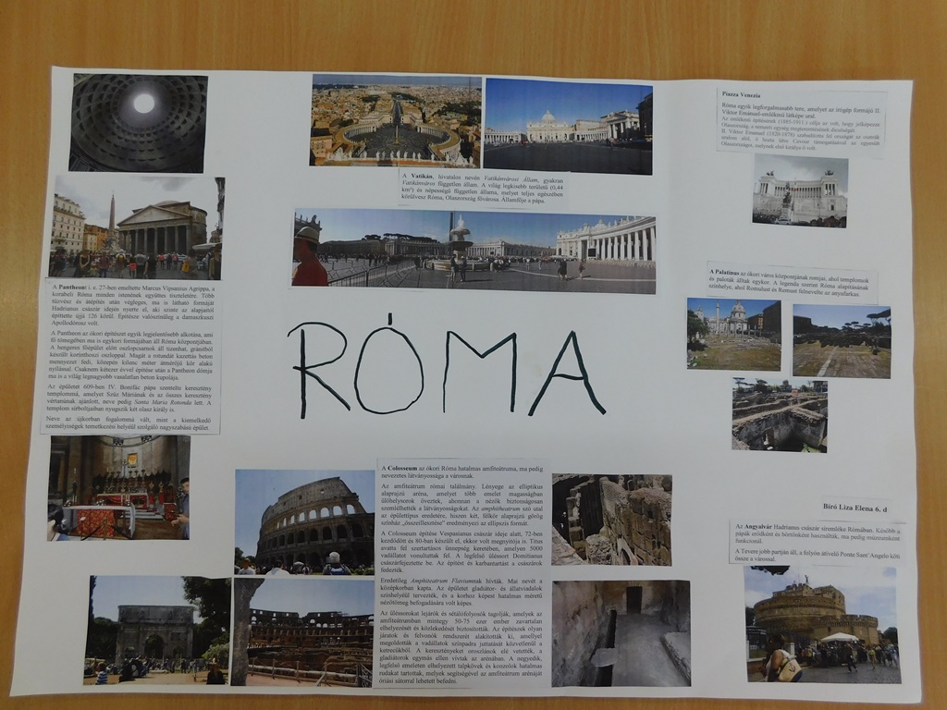Click the Bíró Liza Elena name label
Screen dimensions: 947x710
[855, 508]
